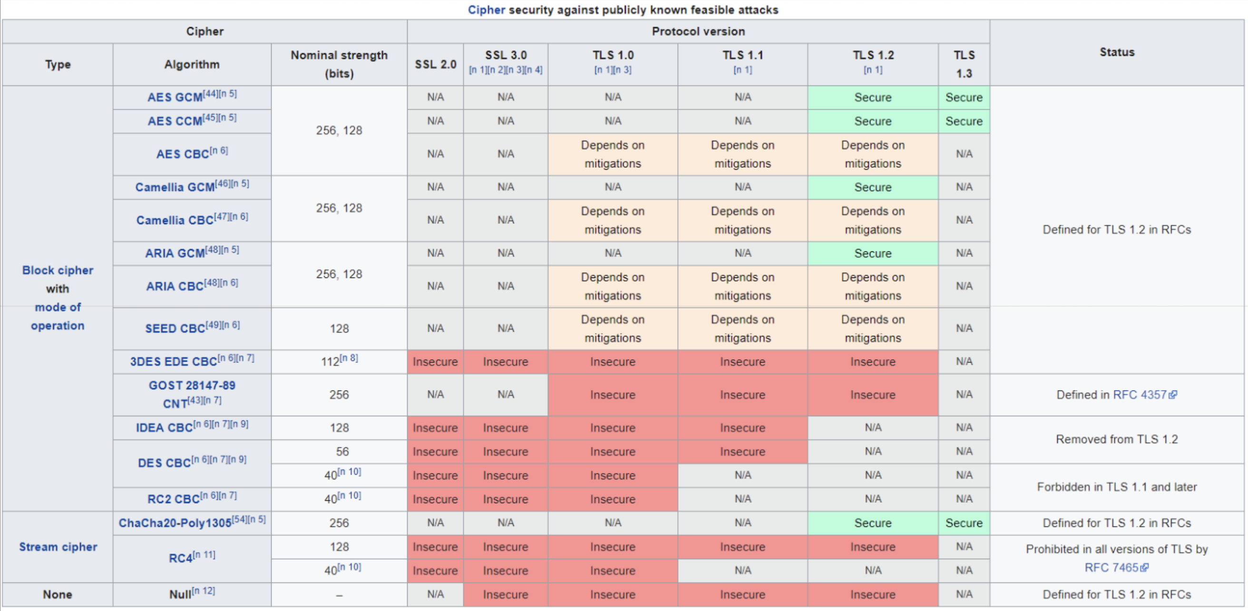Open the SEED CBC link
Image resolution: width=1248 pixels, height=611 pixels.
[175, 328]
